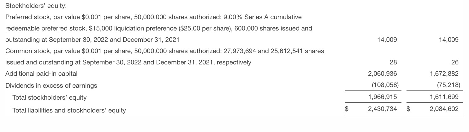Screen dimensions: 469x132
Task: Click the "Common stock, par value" line
Action: point(164,51)
